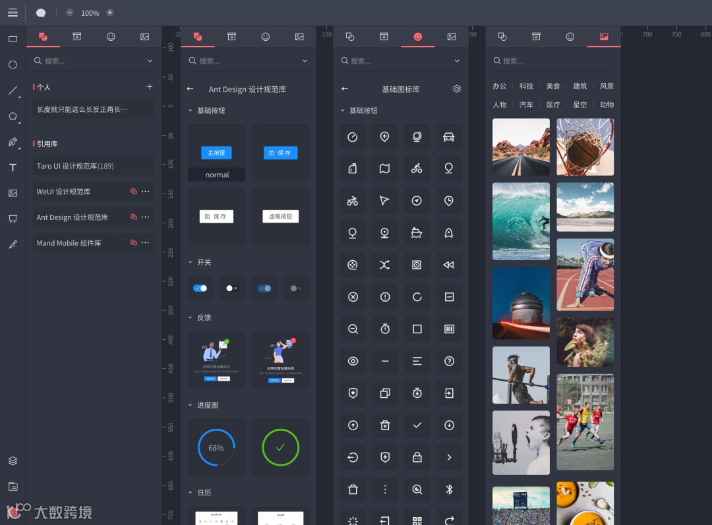Collapse the 进度圈 section
Viewport: 712px width, 525px height.
[191, 404]
